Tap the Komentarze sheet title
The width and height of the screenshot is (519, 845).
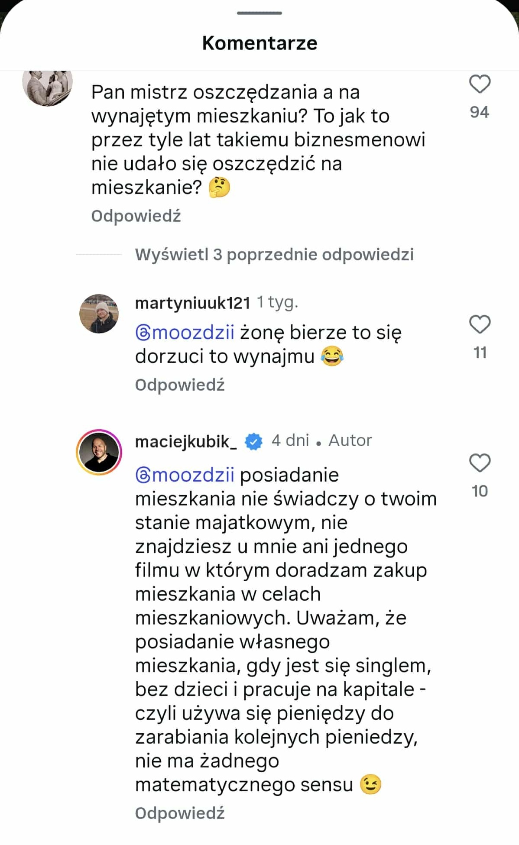tap(259, 43)
